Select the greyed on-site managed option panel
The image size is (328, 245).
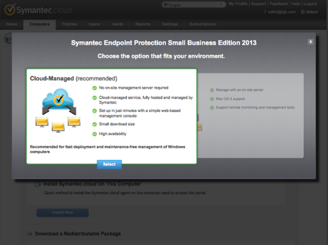[250, 116]
